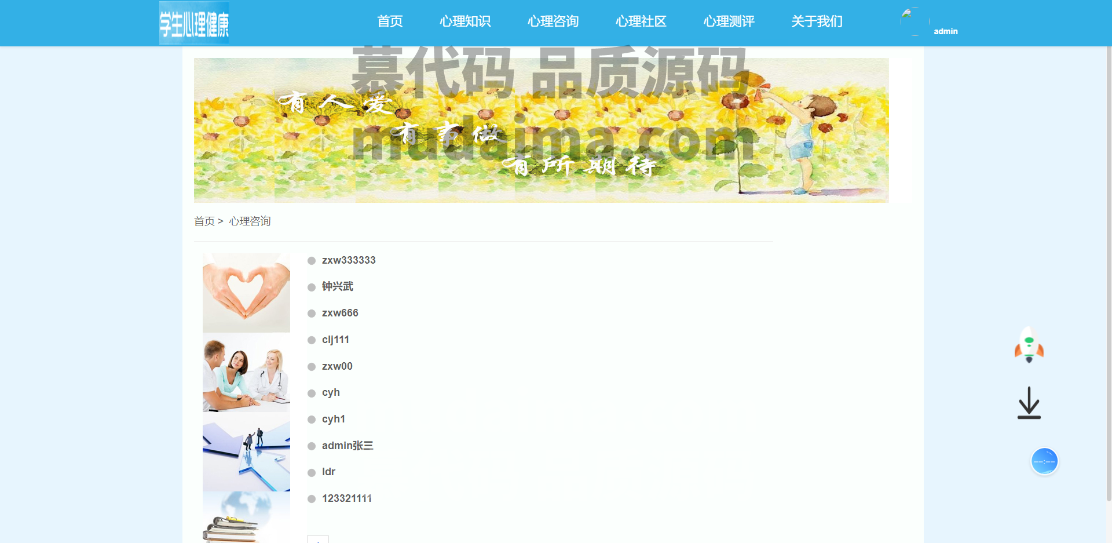Click 心理咨询 in the breadcrumb
This screenshot has width=1112, height=543.
(x=250, y=221)
